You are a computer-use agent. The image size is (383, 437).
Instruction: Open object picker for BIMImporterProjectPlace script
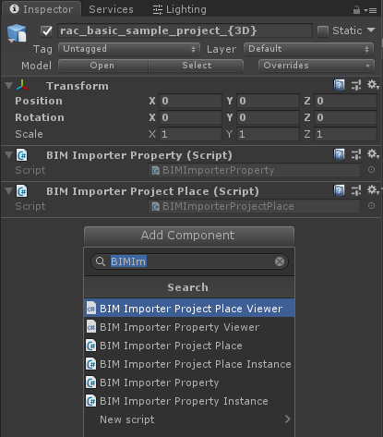[371, 206]
